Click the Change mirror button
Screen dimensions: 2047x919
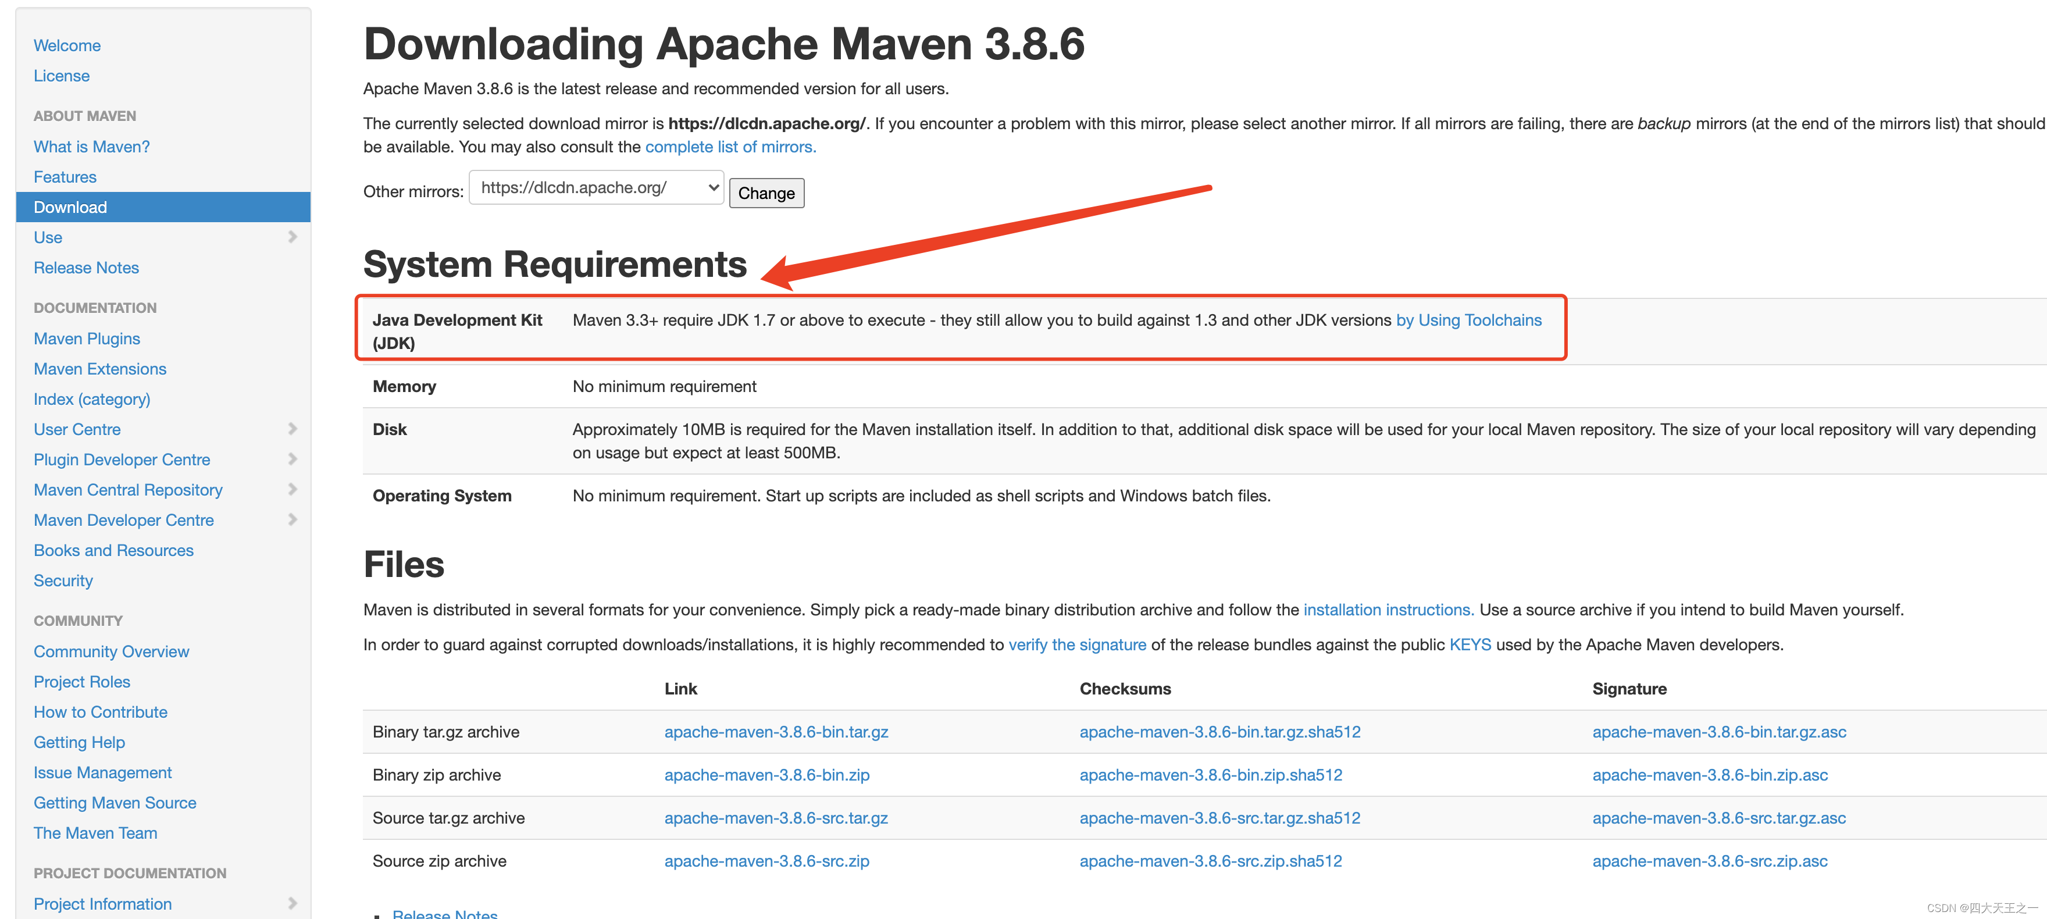pyautogui.click(x=766, y=193)
